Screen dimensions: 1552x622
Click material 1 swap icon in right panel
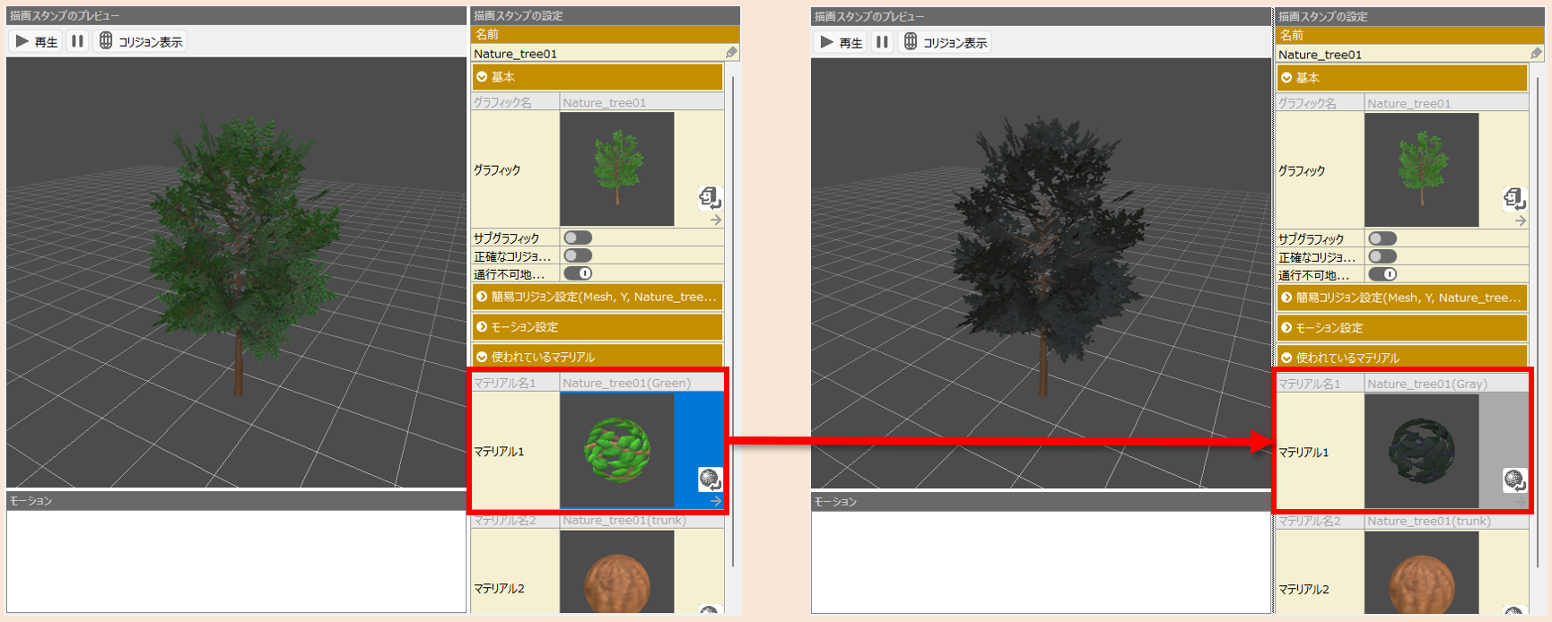pos(1514,480)
